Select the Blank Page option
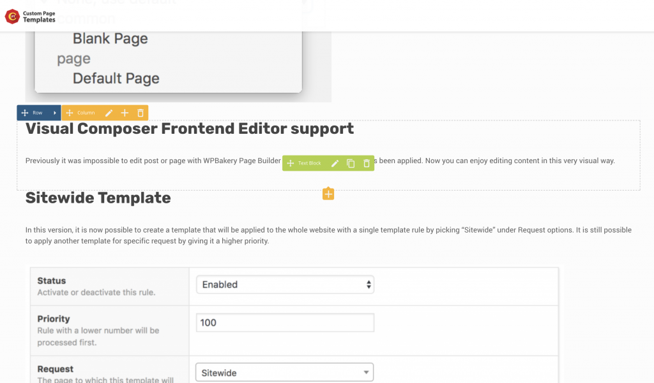 [x=110, y=38]
